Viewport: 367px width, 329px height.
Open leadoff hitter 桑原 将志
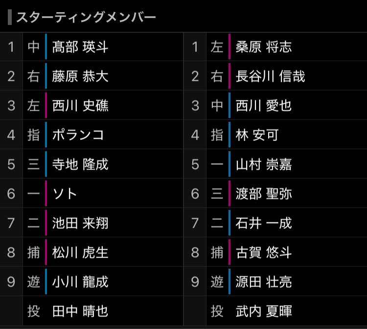click(x=264, y=47)
